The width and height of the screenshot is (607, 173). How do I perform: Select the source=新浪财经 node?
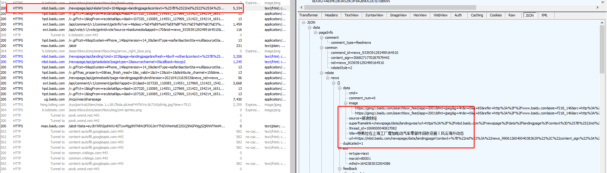pos(363,118)
